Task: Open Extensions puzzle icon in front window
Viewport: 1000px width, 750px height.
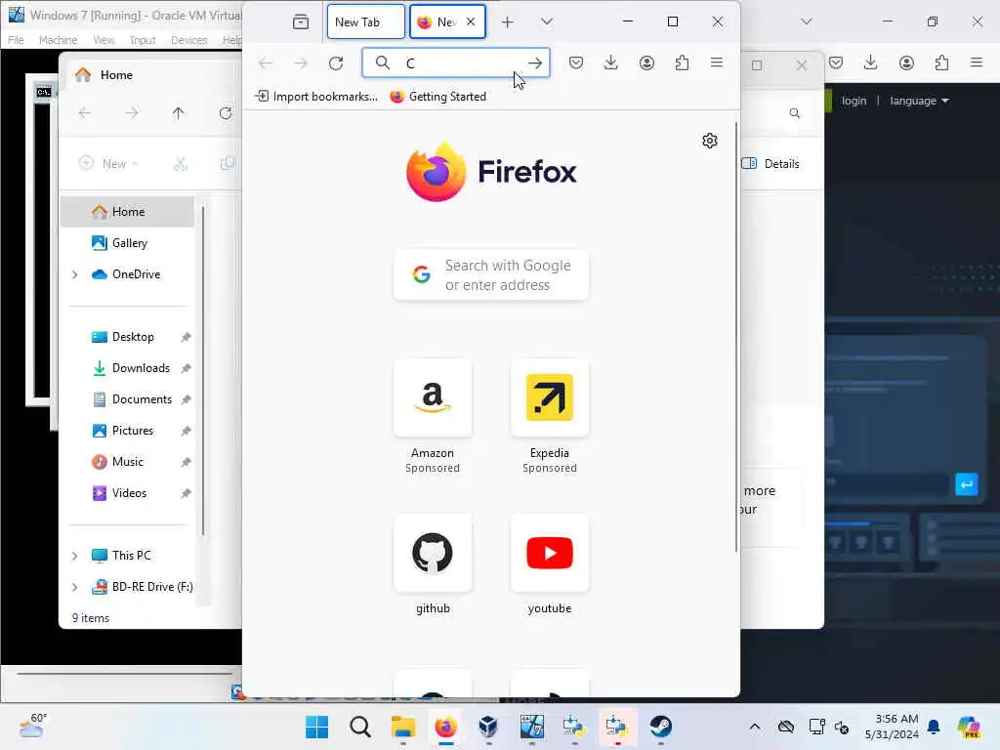Action: point(682,62)
